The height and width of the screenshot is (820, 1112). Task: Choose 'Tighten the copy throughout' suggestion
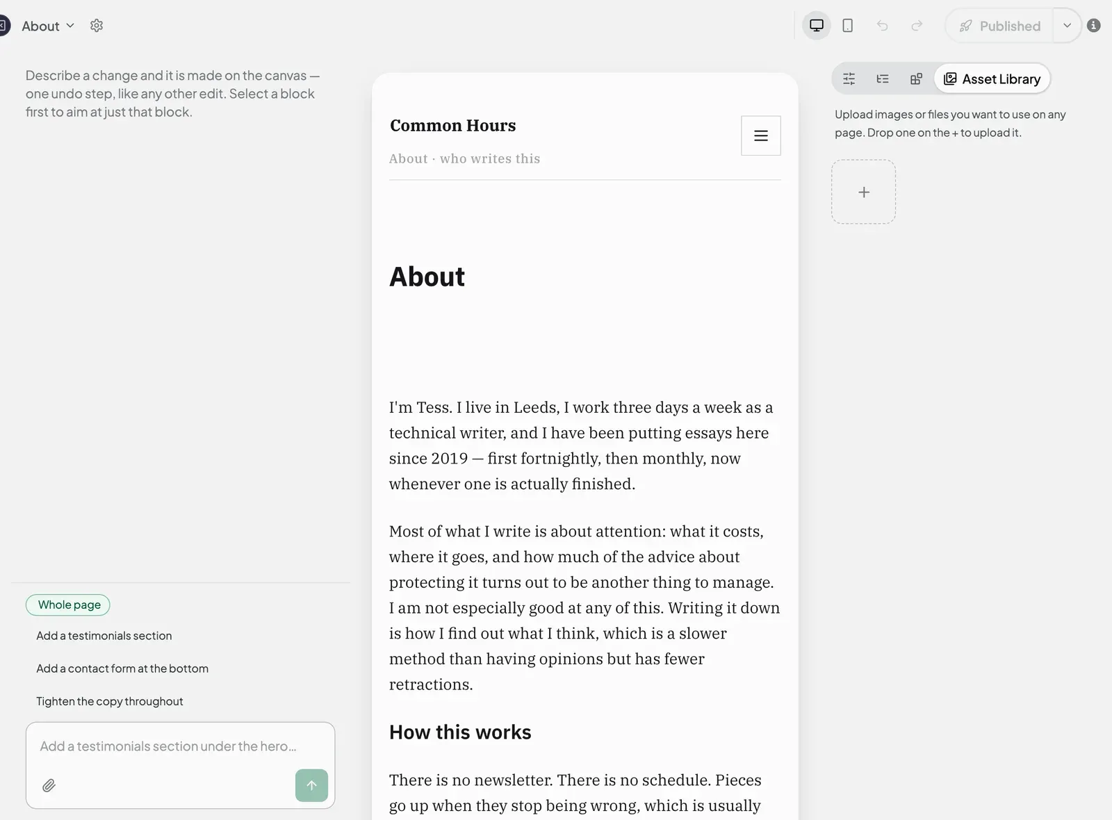[110, 701]
